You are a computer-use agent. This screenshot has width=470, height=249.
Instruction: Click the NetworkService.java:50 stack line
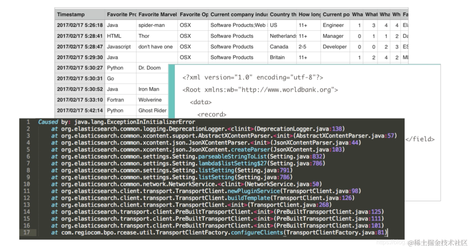tap(186, 184)
